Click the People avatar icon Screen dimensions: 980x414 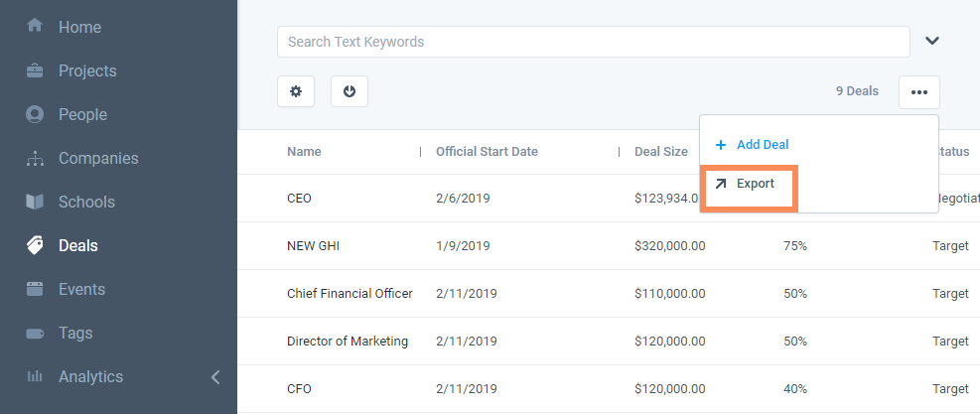[35, 114]
